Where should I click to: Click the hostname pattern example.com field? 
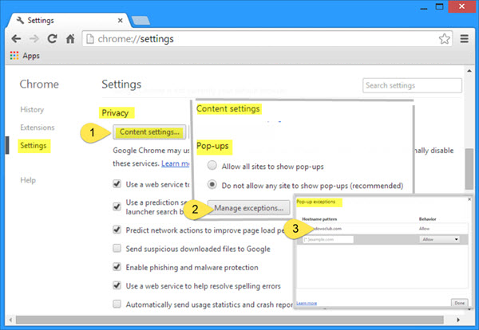point(328,239)
